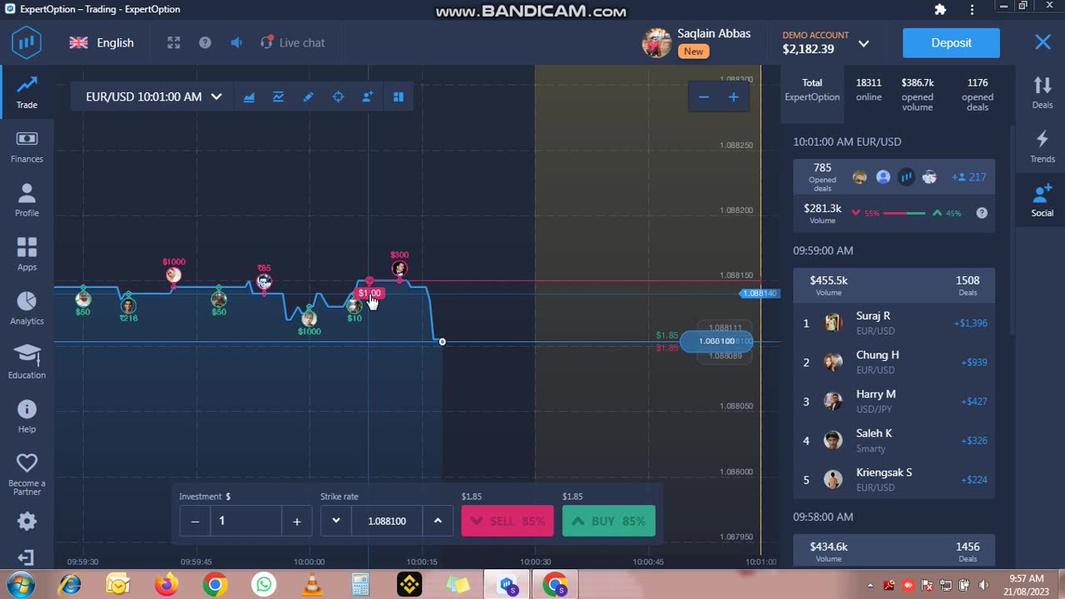Open Firefox from the taskbar
Screen dimensions: 1065x599
(166, 585)
